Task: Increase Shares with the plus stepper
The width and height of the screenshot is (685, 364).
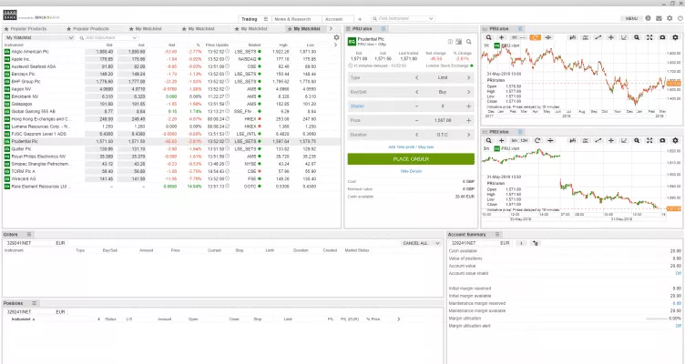Action: pyautogui.click(x=468, y=106)
